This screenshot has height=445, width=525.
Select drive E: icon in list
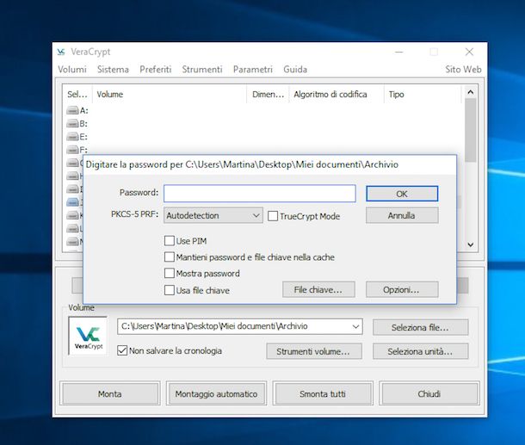point(72,137)
